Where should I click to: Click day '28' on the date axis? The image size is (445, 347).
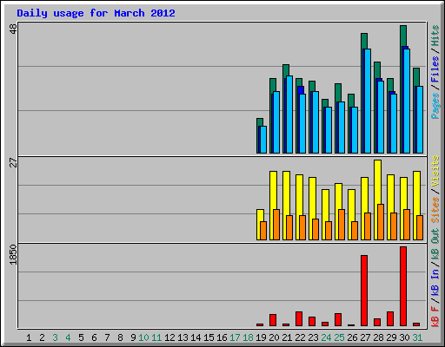click(378, 337)
